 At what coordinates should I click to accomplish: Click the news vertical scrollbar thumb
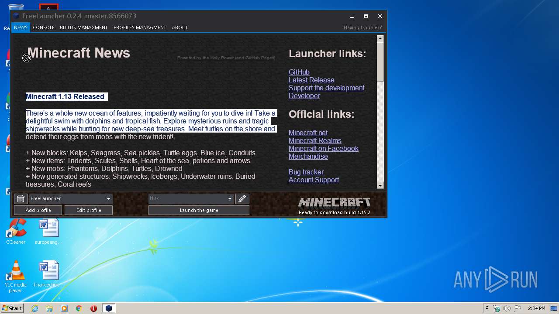click(x=380, y=61)
